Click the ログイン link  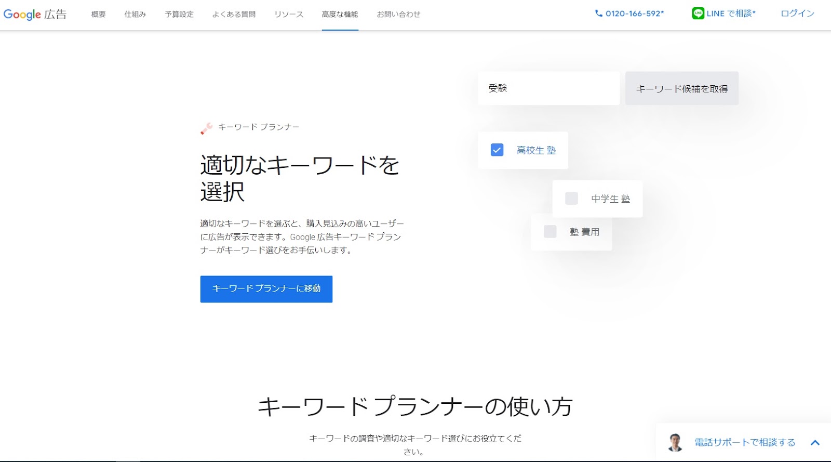[x=797, y=14]
